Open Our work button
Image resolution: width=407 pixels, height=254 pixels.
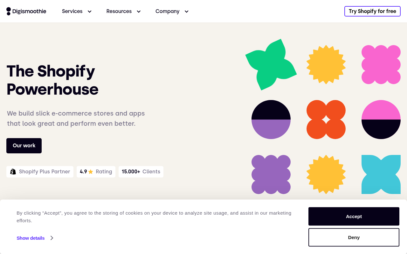click(24, 146)
